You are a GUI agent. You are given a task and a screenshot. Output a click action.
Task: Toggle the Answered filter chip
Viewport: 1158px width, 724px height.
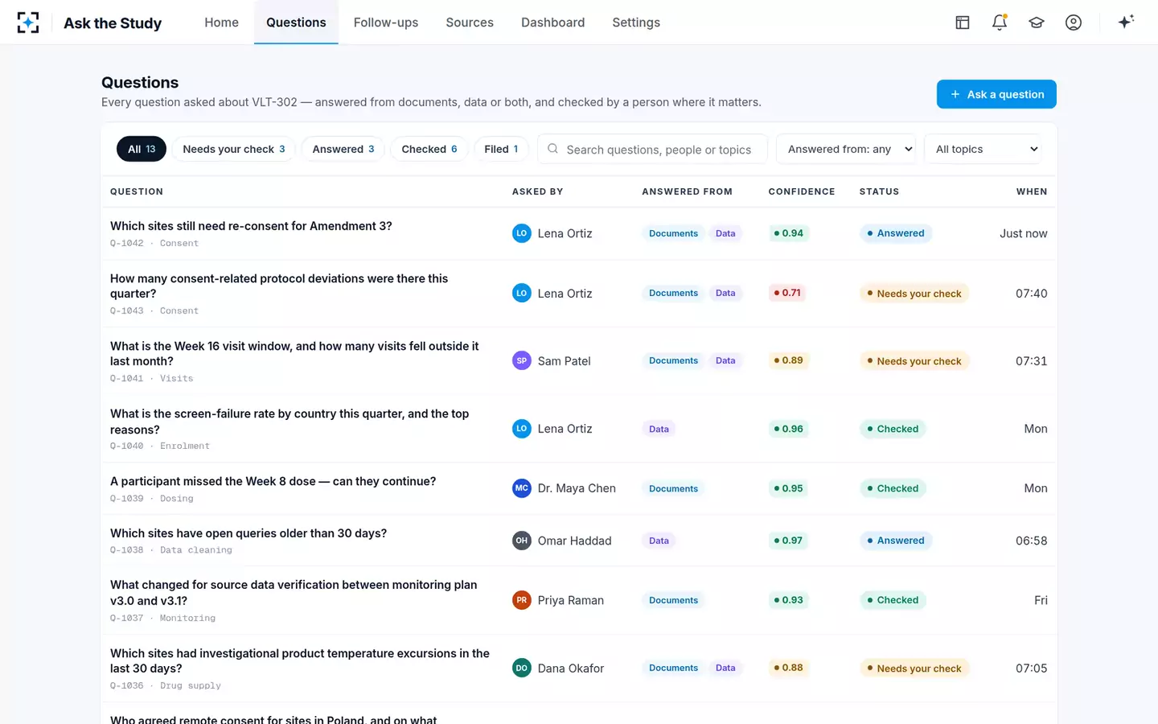tap(343, 149)
